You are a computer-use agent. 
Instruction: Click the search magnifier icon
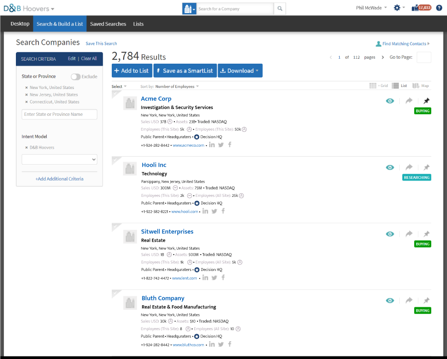pos(280,9)
